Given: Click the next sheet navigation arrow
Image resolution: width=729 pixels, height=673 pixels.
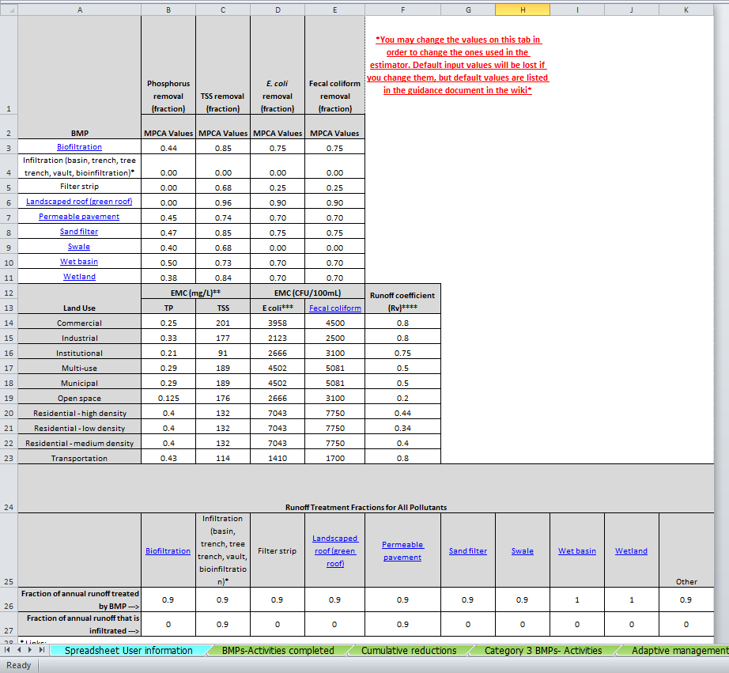Looking at the screenshot, I should (x=30, y=650).
